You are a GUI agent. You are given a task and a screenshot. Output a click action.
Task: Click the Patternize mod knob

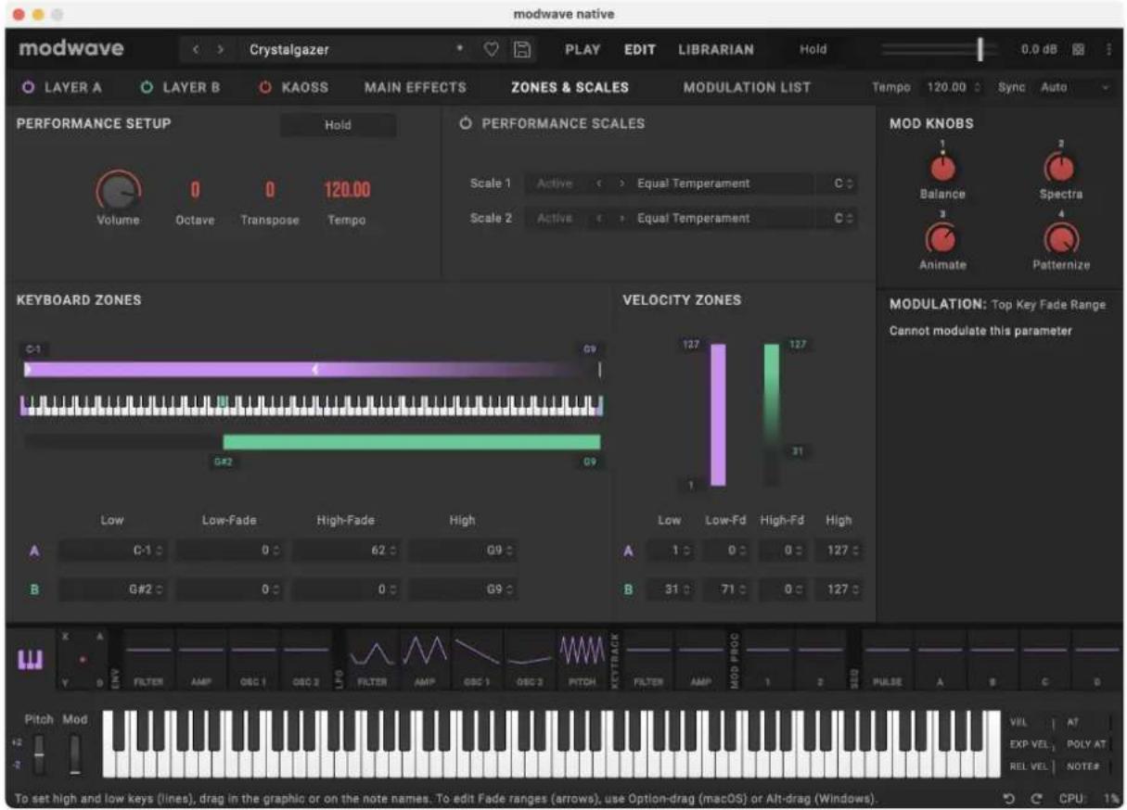pos(1061,240)
